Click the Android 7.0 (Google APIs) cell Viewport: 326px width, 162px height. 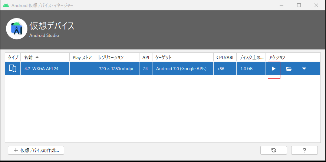(183, 69)
